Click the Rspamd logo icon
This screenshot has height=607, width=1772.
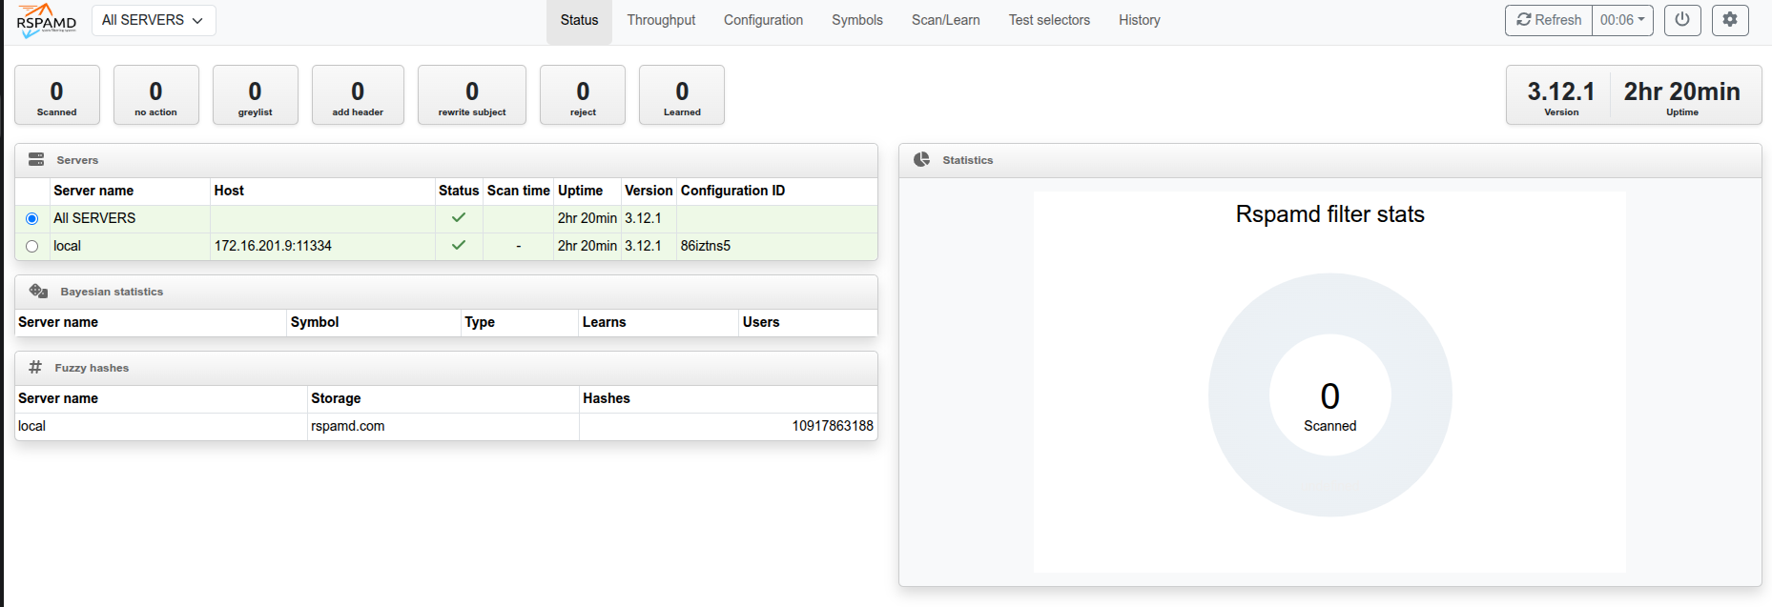tap(46, 20)
